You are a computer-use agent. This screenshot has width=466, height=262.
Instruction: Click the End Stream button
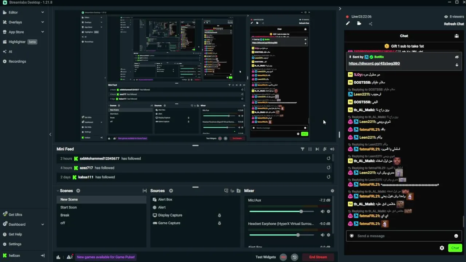point(318,257)
